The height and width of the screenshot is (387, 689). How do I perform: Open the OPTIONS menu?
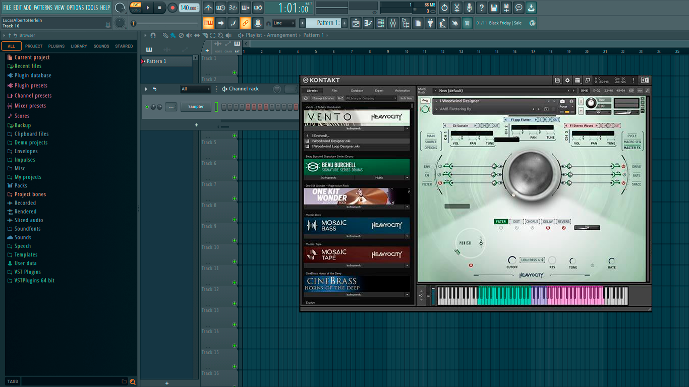[x=75, y=8]
